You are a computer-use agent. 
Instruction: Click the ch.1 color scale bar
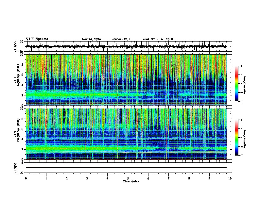point(237,84)
